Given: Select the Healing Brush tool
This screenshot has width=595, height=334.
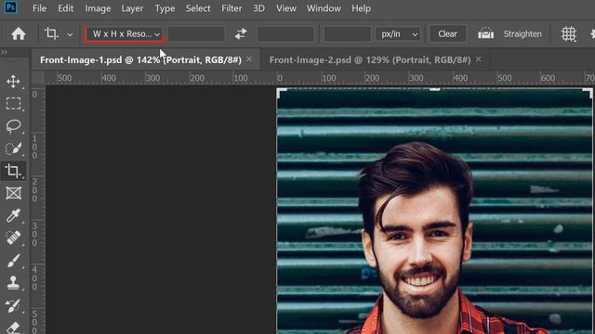Looking at the screenshot, I should [x=13, y=238].
